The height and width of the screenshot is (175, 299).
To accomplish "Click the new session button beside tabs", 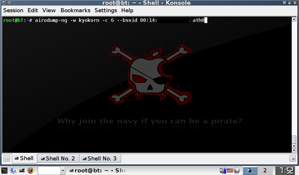I will tap(7, 158).
